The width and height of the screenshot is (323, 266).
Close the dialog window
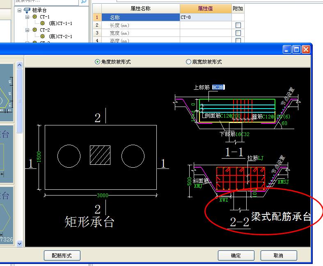click(306, 50)
